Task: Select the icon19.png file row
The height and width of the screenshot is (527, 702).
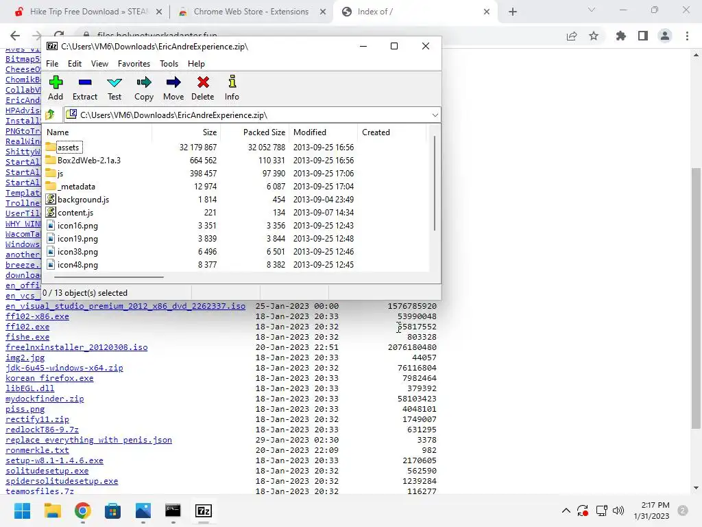Action: point(237,238)
